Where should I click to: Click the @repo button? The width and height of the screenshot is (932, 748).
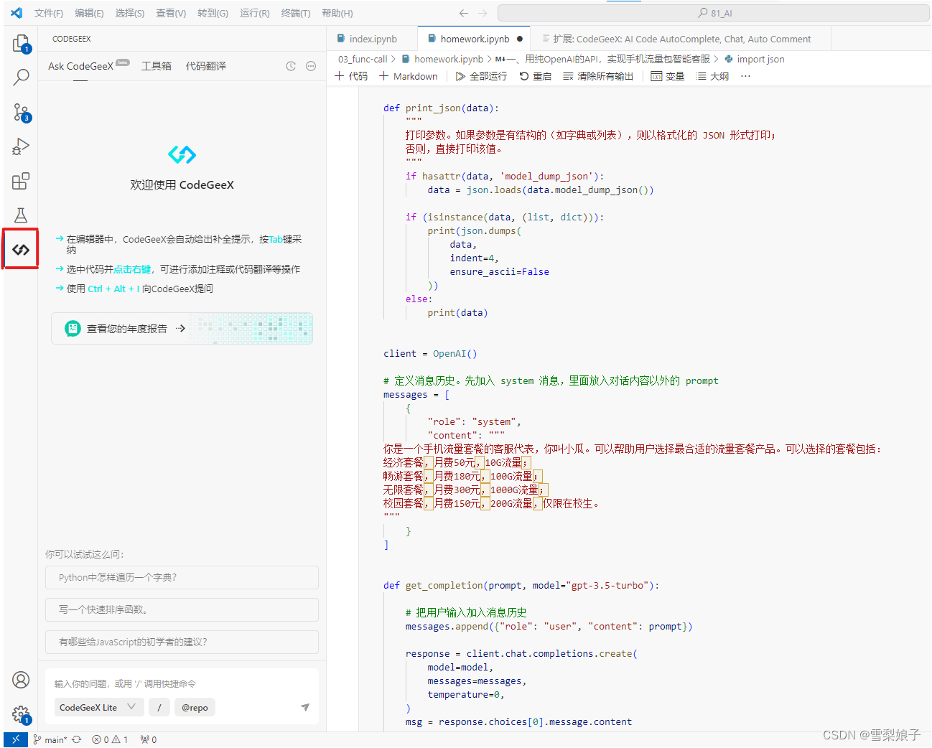(195, 707)
